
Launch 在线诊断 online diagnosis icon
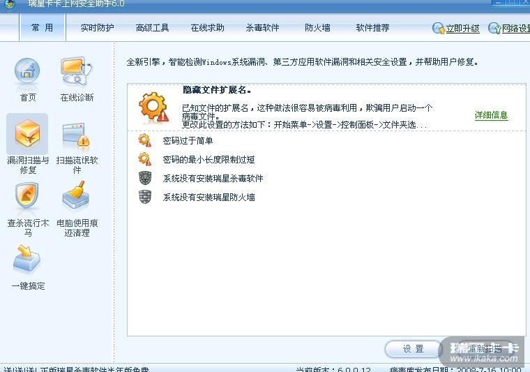coord(77,72)
